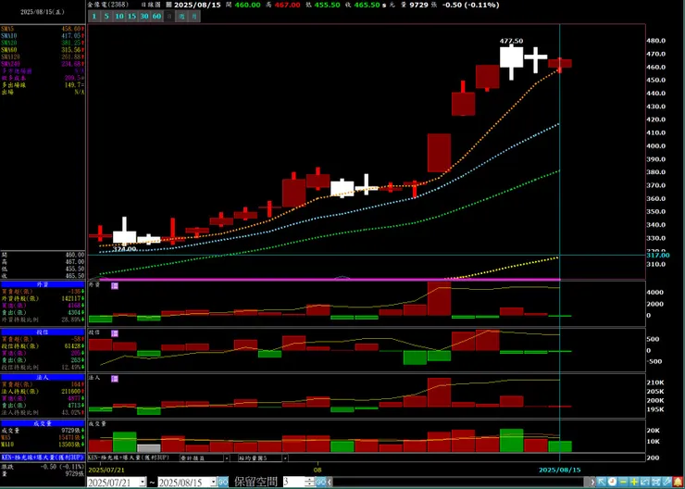Select the 成交量 panel header
The image size is (685, 489).
(x=43, y=423)
